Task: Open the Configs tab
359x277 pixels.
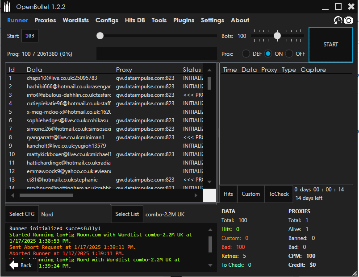Action: pos(107,20)
